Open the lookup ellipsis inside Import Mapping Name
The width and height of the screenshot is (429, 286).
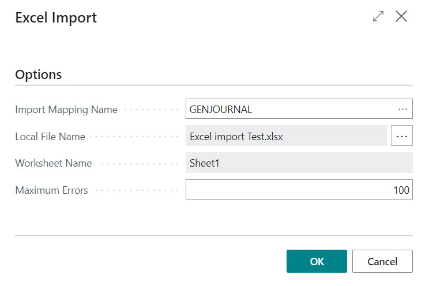click(x=402, y=109)
